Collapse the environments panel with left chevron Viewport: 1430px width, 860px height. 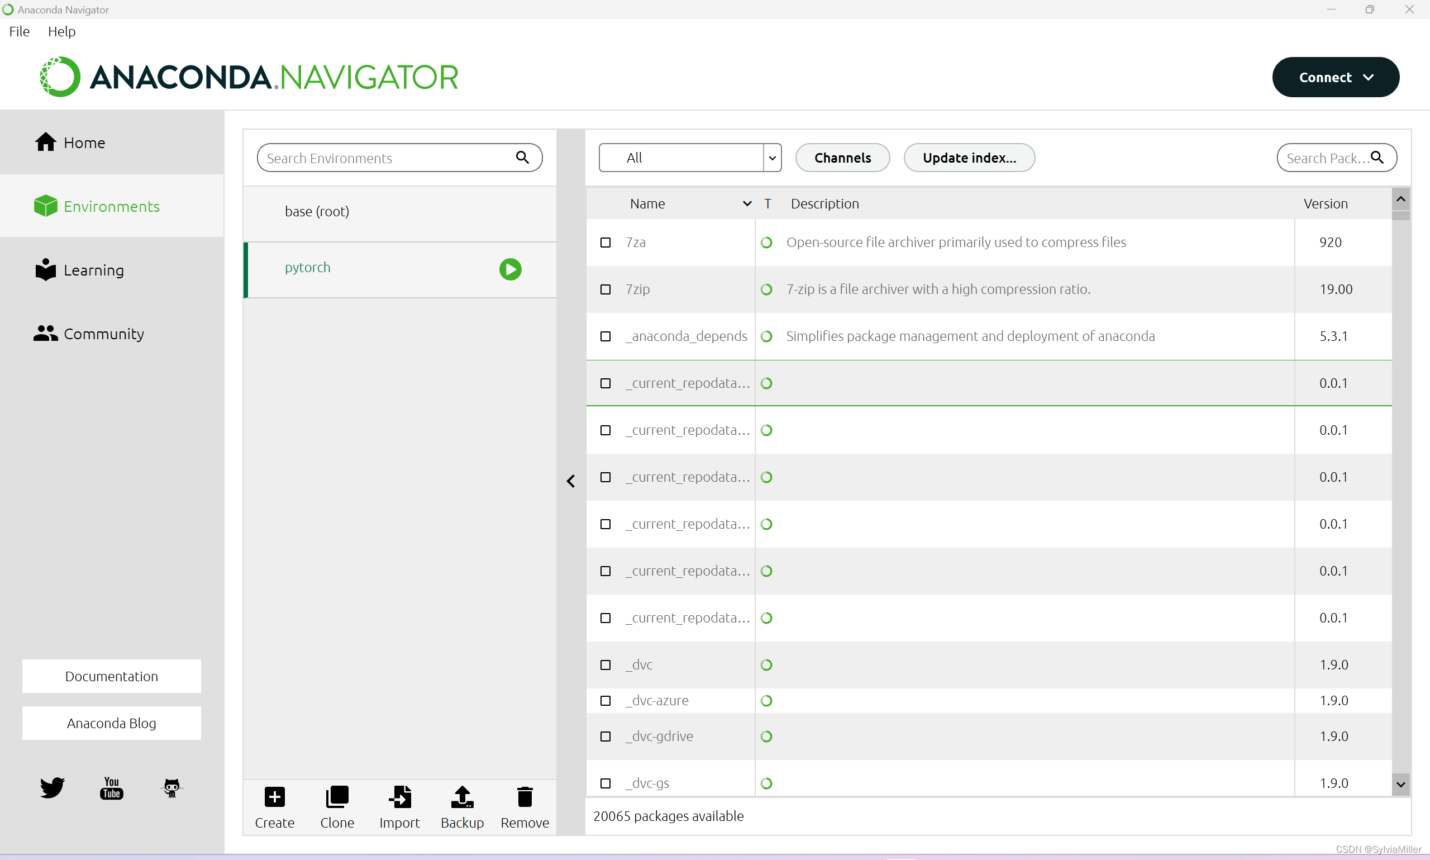570,481
